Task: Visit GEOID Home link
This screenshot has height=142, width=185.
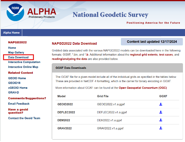Action: click(x=17, y=78)
